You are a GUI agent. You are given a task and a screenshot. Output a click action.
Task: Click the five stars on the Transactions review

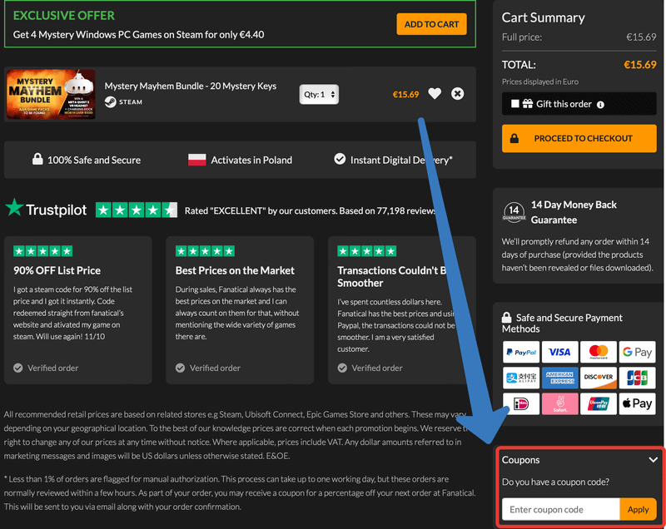tap(367, 251)
